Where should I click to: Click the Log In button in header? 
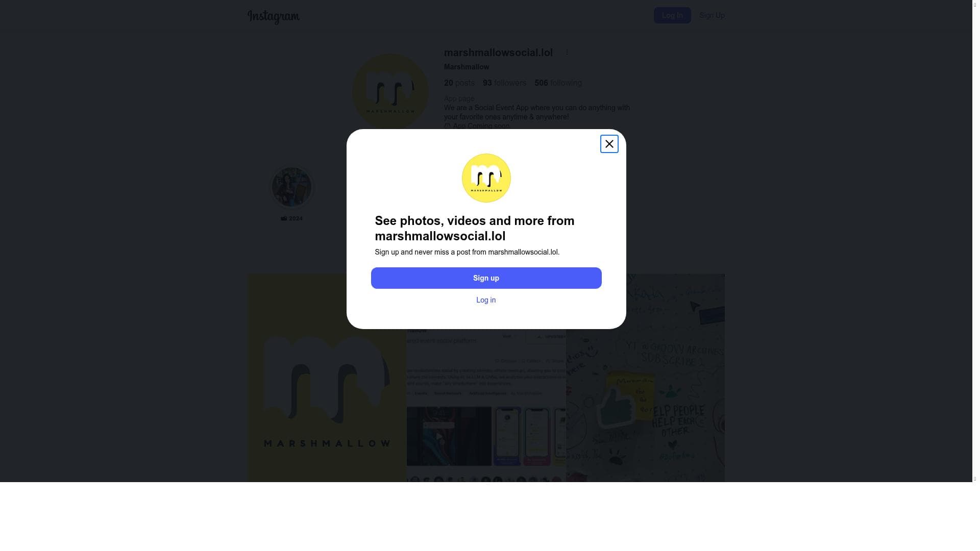coord(672,15)
